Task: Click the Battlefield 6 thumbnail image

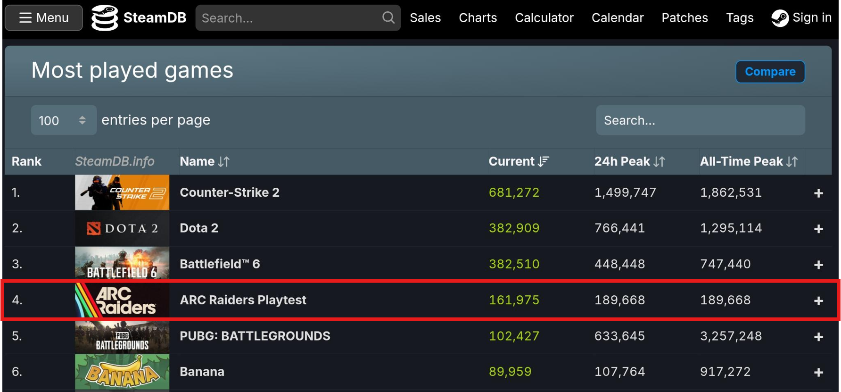Action: point(122,264)
